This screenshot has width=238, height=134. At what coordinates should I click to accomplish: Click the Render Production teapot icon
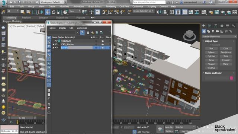click(x=223, y=12)
